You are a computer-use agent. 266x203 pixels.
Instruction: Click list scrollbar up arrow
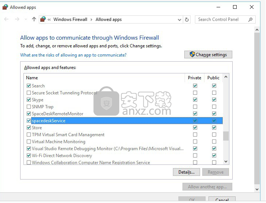226,77
